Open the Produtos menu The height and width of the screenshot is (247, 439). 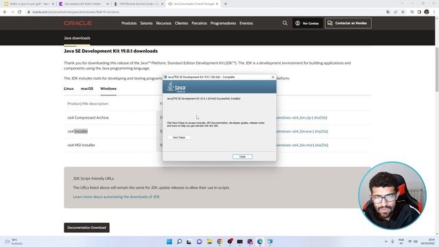pos(129,23)
